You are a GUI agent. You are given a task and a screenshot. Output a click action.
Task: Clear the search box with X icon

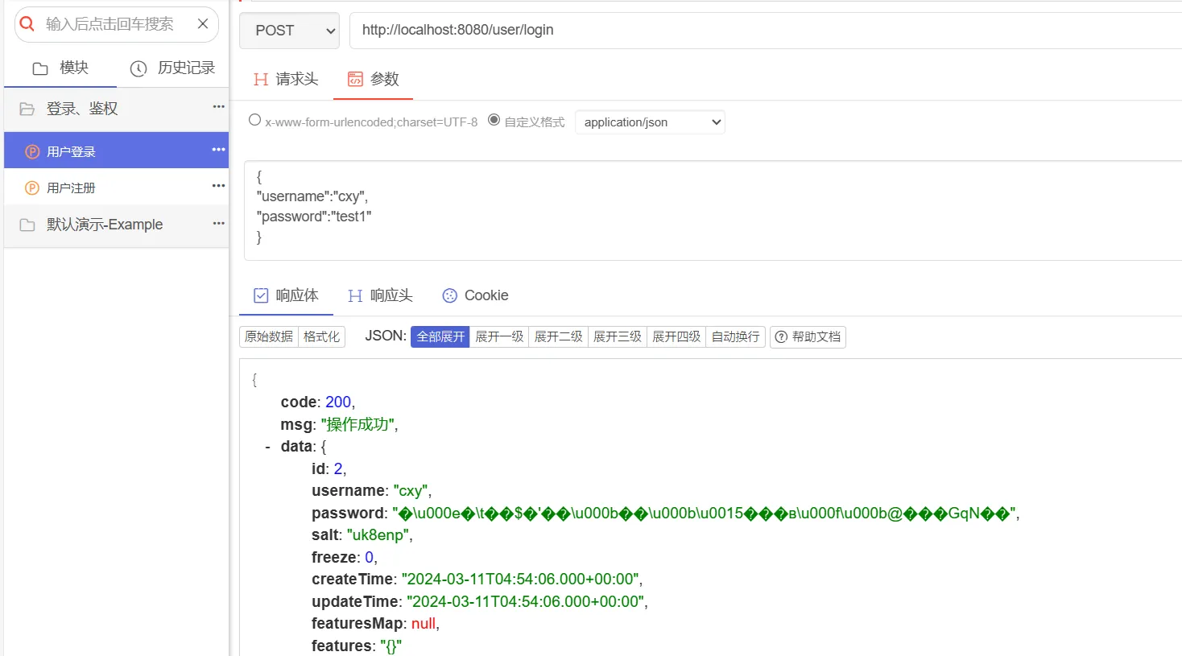point(203,24)
